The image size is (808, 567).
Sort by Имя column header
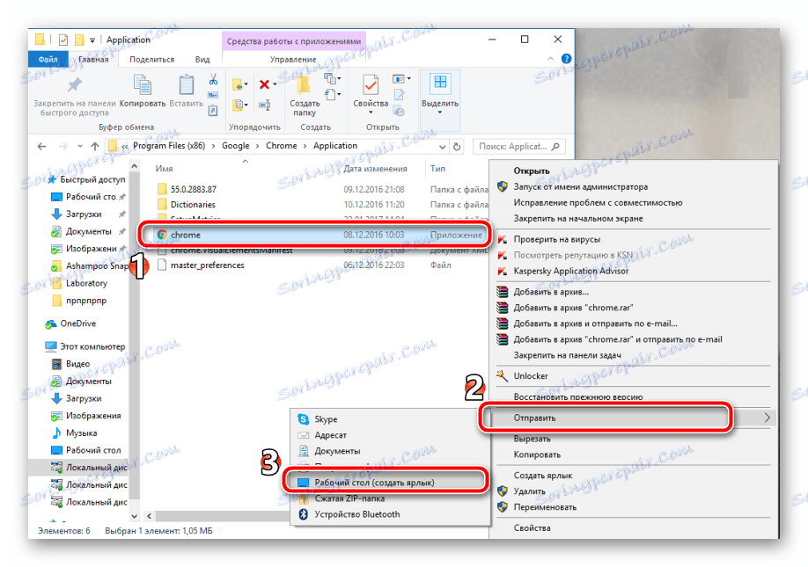pyautogui.click(x=165, y=169)
